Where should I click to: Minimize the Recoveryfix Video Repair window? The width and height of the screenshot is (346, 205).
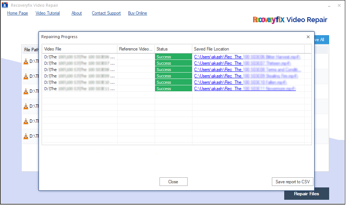329,6
